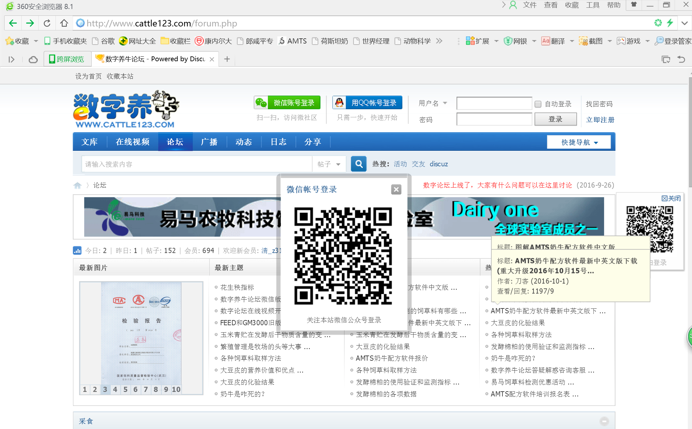This screenshot has width=692, height=429.
Task: Focus the username input field
Action: tap(494, 103)
